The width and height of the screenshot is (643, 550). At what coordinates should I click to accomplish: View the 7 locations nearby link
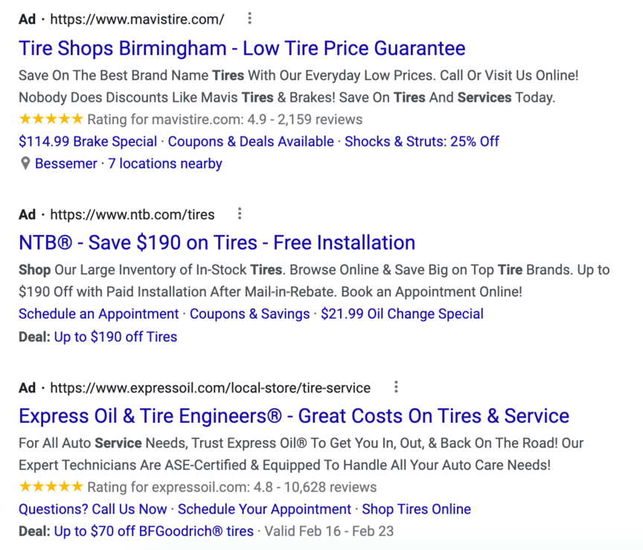(x=165, y=164)
